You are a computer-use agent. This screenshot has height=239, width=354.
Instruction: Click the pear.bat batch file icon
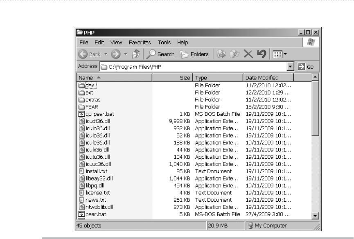point(81,214)
